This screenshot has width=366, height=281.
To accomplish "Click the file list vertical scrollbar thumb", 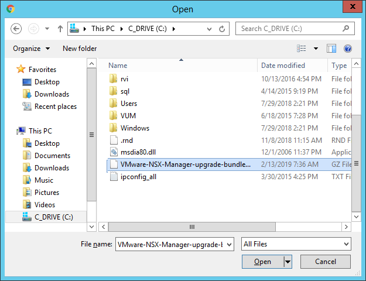I will click(356, 163).
